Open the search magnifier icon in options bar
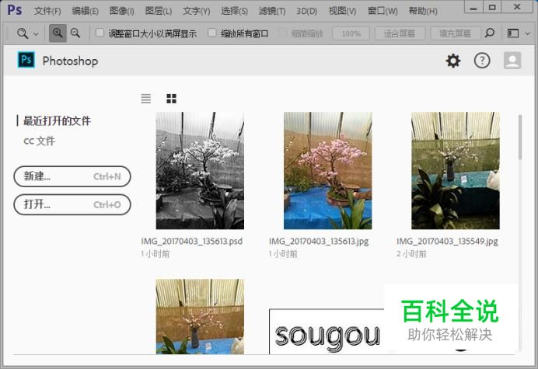 (490, 33)
